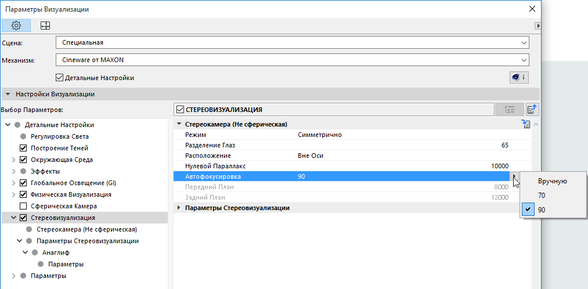The image size is (588, 289).
Task: Enable the Сферическая Камера checkbox
Action: pyautogui.click(x=23, y=206)
